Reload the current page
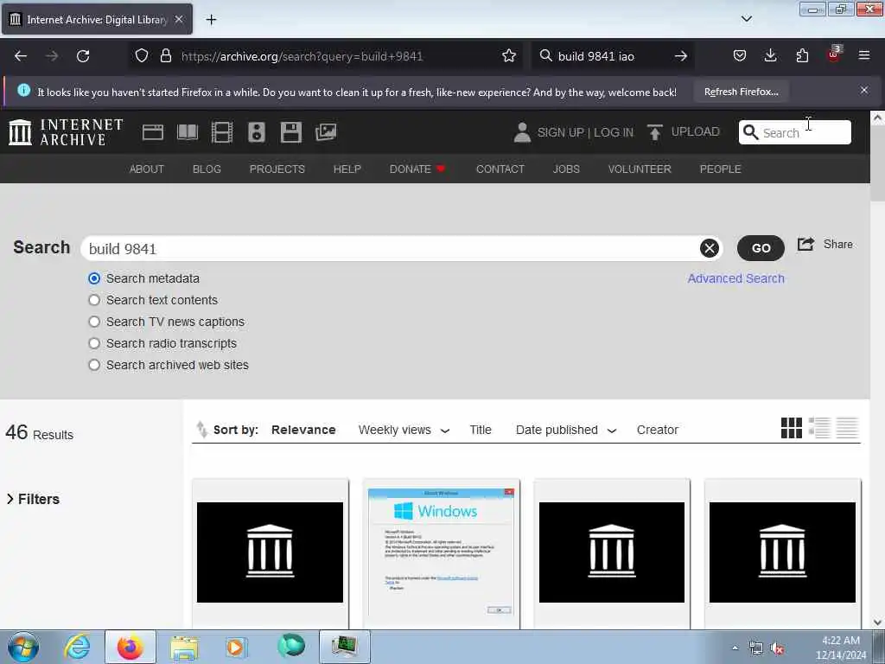Screen dimensions: 885x664 83,56
